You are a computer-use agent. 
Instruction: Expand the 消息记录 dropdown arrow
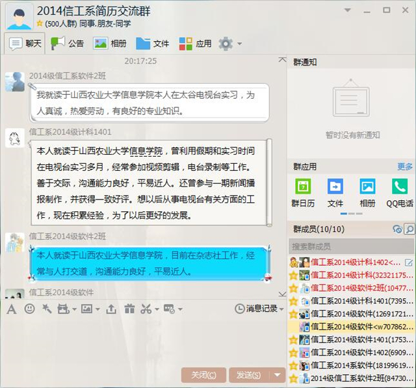[281, 309]
